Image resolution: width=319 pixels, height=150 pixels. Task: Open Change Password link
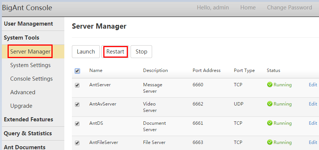(289, 8)
